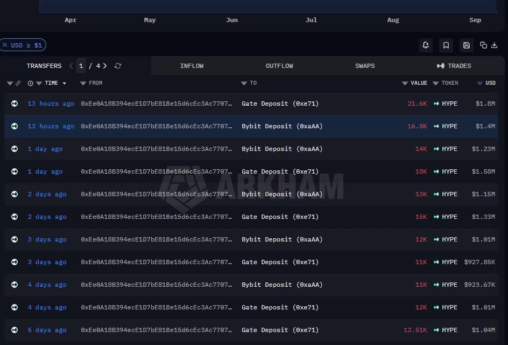Switch to the OUTFLOW tab
The height and width of the screenshot is (345, 508).
pyautogui.click(x=279, y=66)
